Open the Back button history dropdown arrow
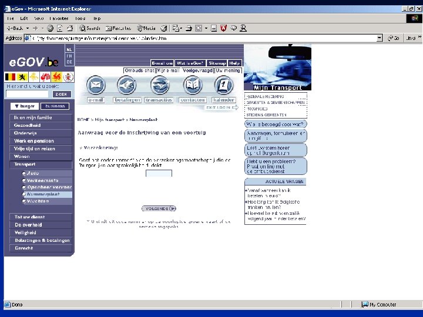 point(28,28)
